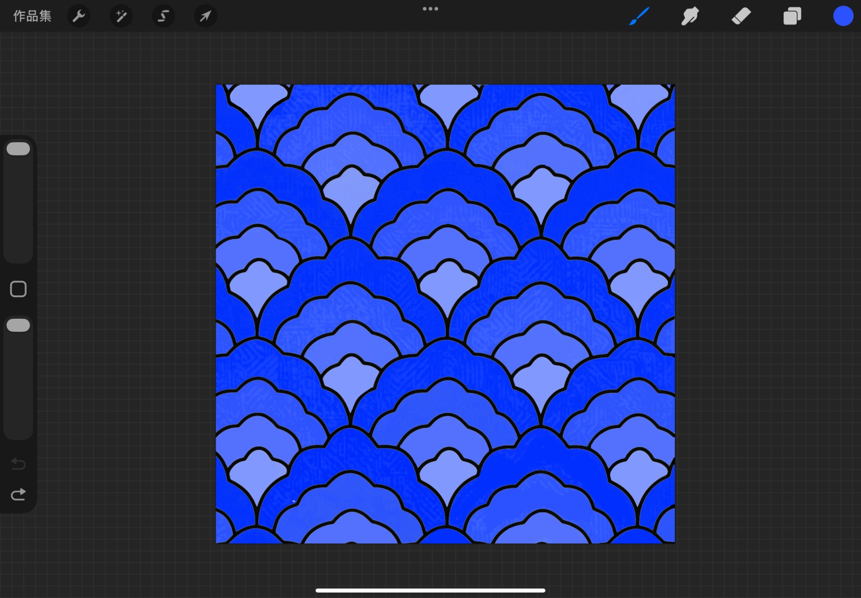861x598 pixels.
Task: Open the 作品集 gallery
Action: [32, 16]
